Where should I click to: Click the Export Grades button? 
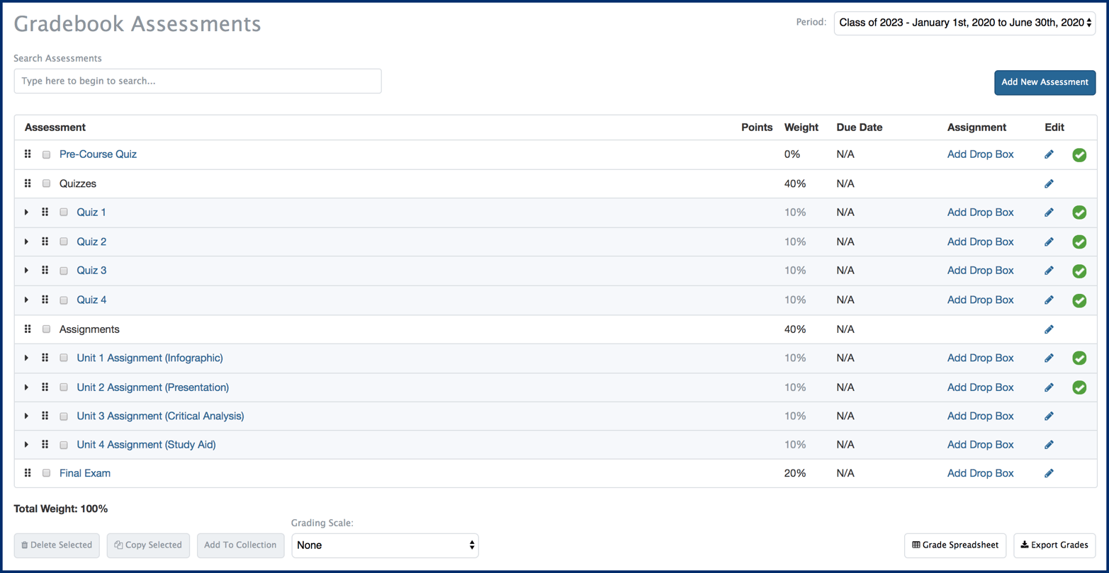point(1054,545)
